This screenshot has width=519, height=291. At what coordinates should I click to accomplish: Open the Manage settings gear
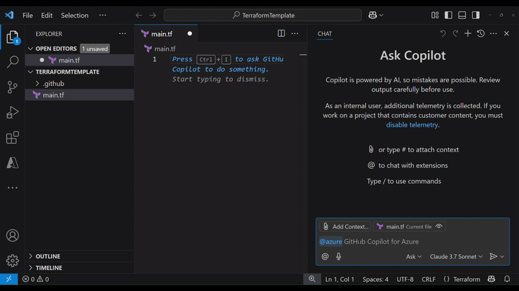pos(12,261)
